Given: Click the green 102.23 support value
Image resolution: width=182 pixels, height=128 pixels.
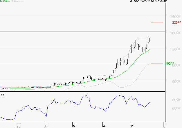Looking at the screenshot, I should pyautogui.click(x=170, y=63).
